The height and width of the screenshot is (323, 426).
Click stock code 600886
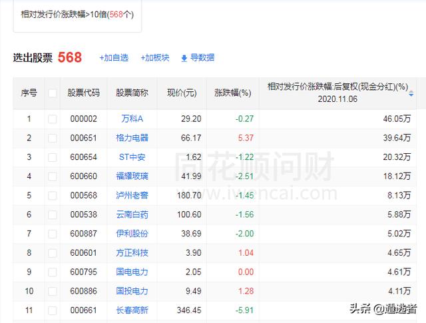coord(83,291)
